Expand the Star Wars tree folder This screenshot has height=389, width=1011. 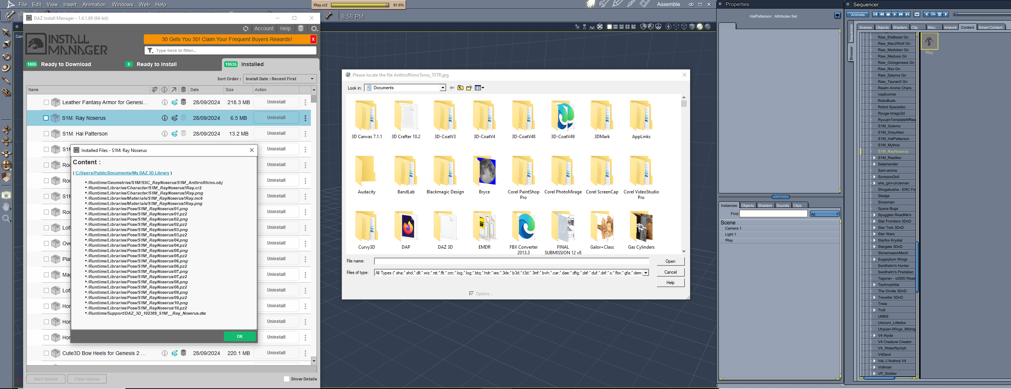874,234
